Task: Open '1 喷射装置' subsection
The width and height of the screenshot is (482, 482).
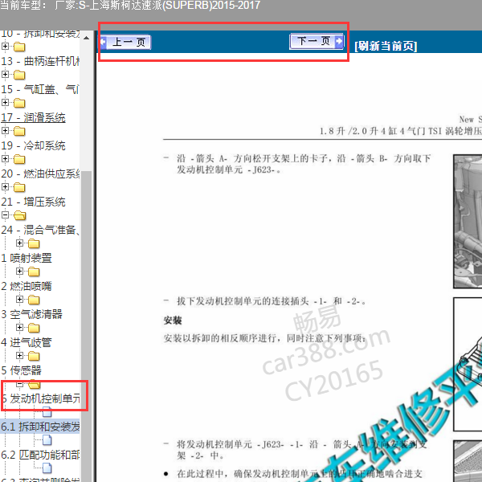Action: pyautogui.click(x=27, y=258)
